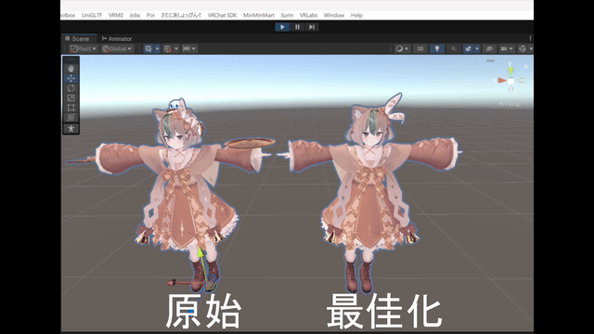Screen dimensions: 594x334
Task: Toggle 2D view mode
Action: click(x=420, y=49)
